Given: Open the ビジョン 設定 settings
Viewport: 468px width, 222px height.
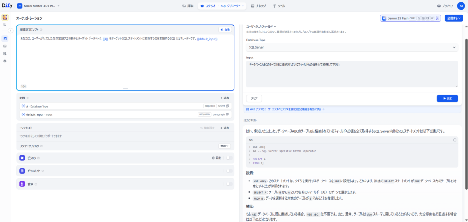Looking at the screenshot, I should 216,158.
